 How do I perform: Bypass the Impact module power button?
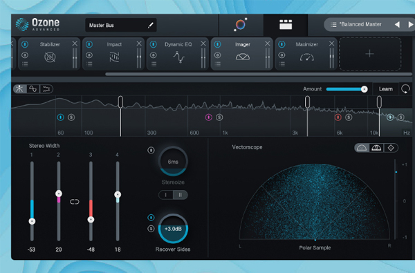[89, 44]
